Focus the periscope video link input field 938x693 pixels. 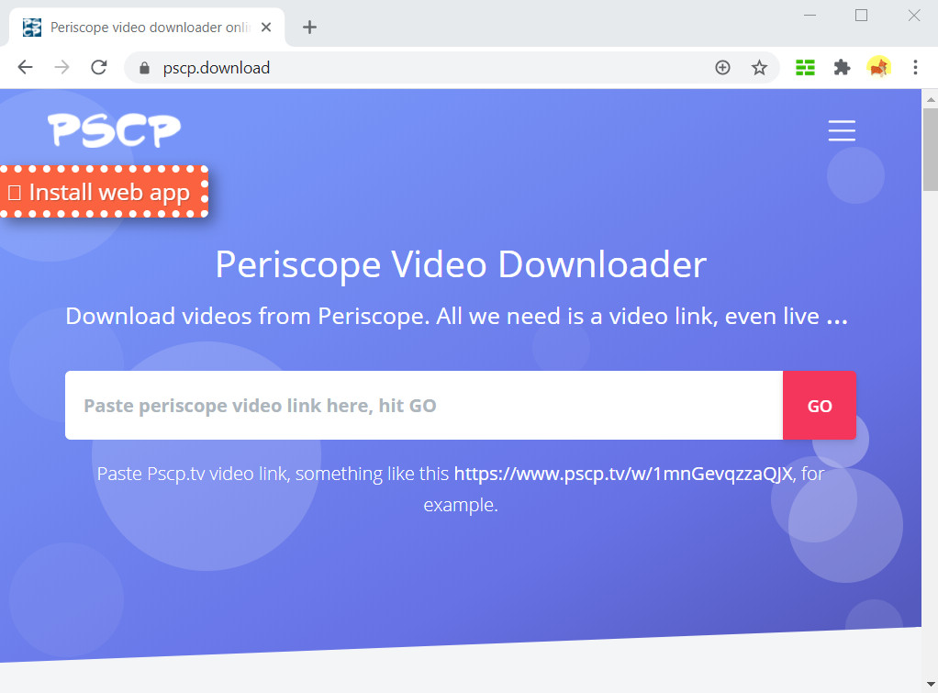[423, 405]
